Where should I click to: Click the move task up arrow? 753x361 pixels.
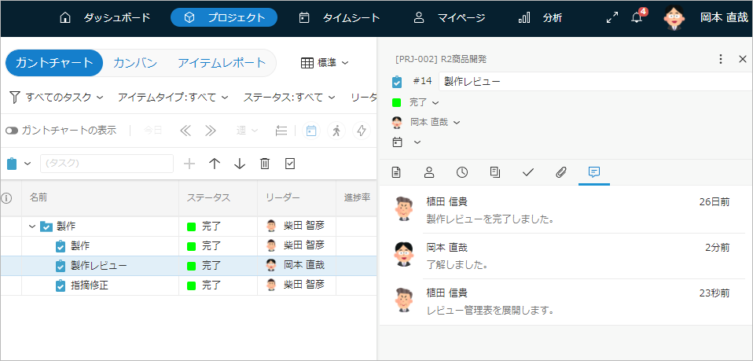point(215,164)
